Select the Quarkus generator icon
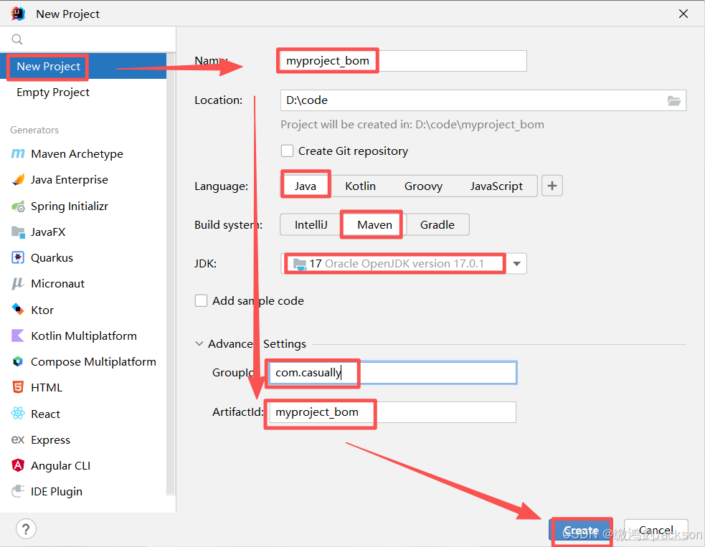Viewport: 705px width, 547px height. click(x=17, y=257)
